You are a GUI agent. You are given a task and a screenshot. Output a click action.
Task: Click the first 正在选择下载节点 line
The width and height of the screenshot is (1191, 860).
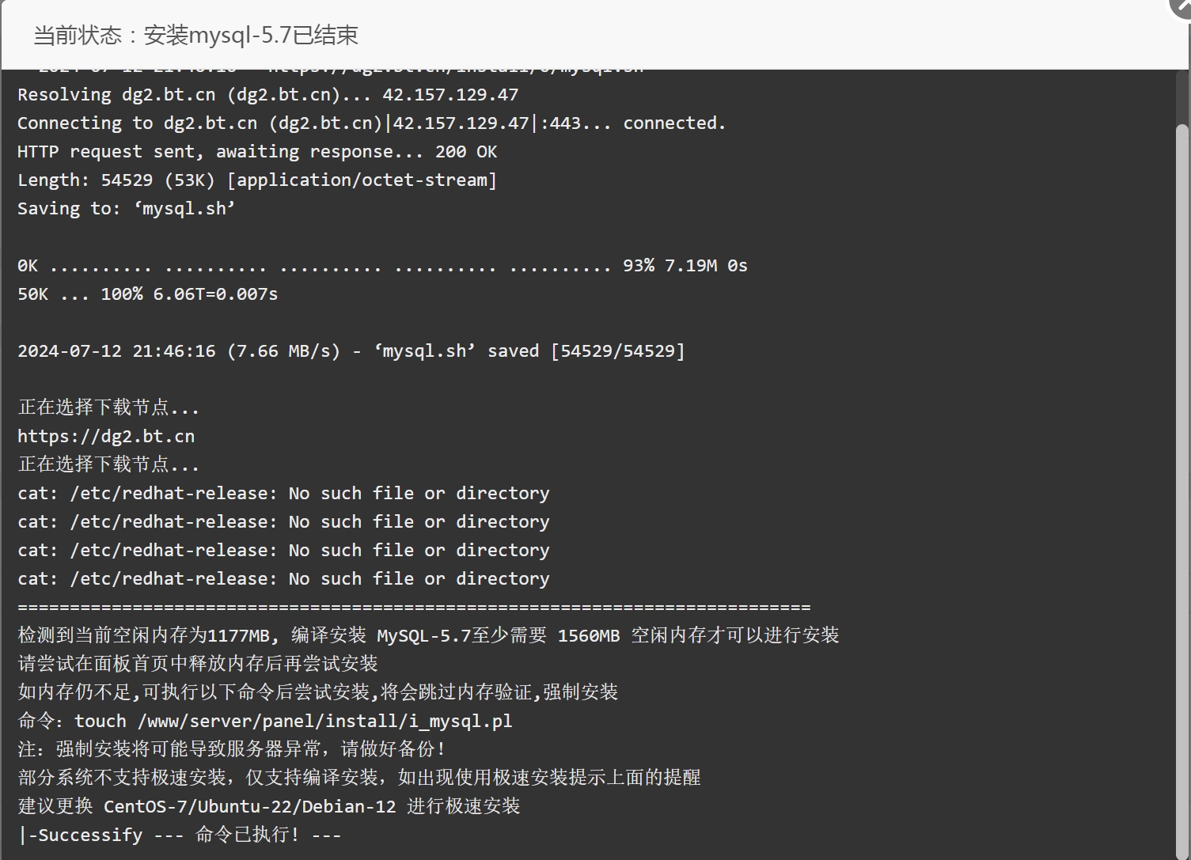pos(108,407)
